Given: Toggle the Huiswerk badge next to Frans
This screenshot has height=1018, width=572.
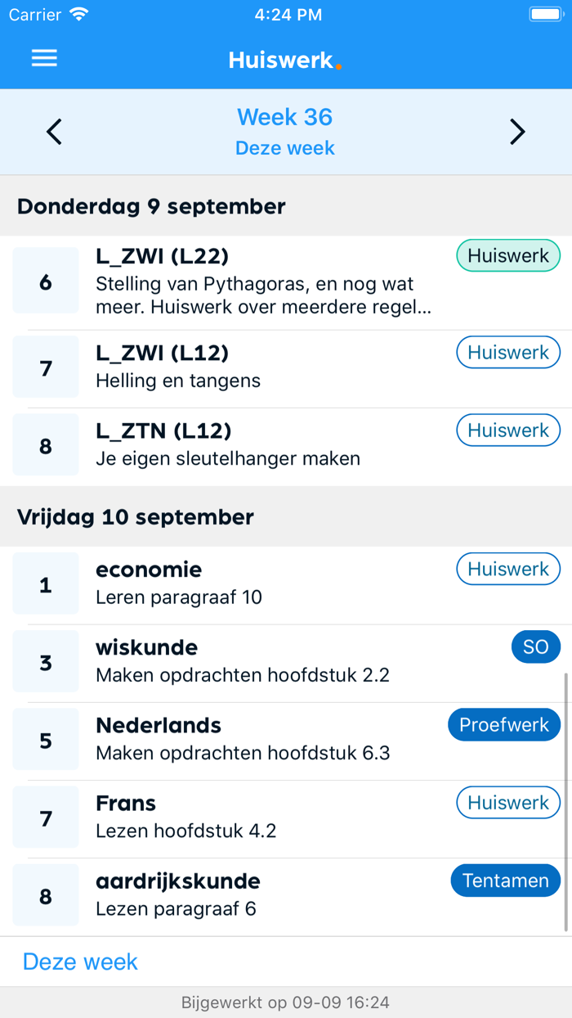Looking at the screenshot, I should click(507, 803).
